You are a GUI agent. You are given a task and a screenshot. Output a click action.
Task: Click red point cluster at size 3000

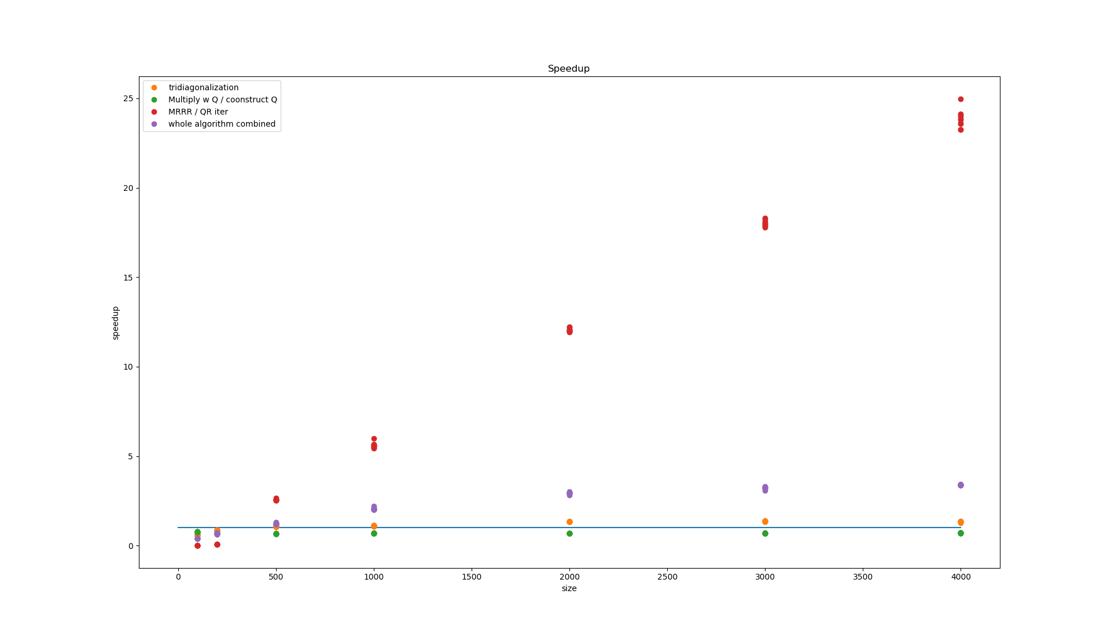click(x=765, y=223)
